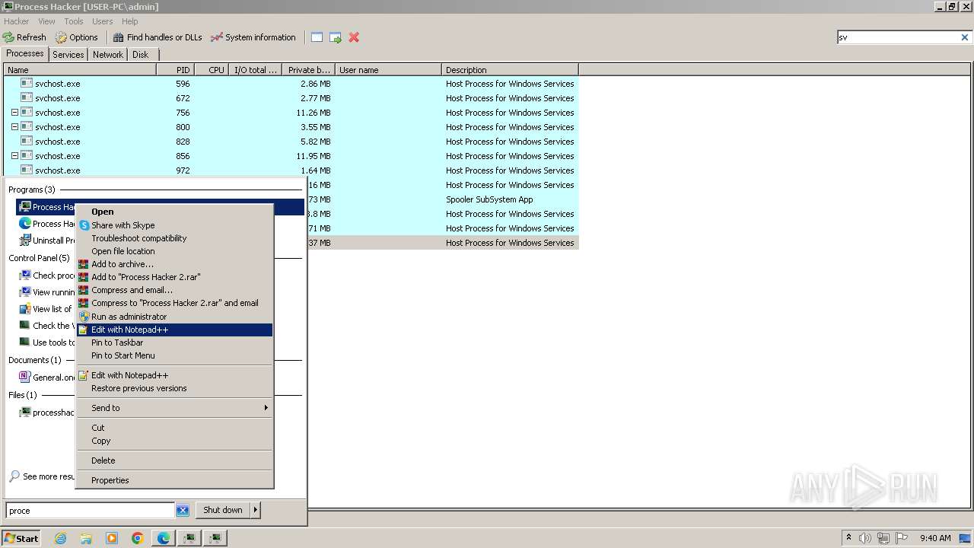Open Properties from the context menu

point(174,480)
